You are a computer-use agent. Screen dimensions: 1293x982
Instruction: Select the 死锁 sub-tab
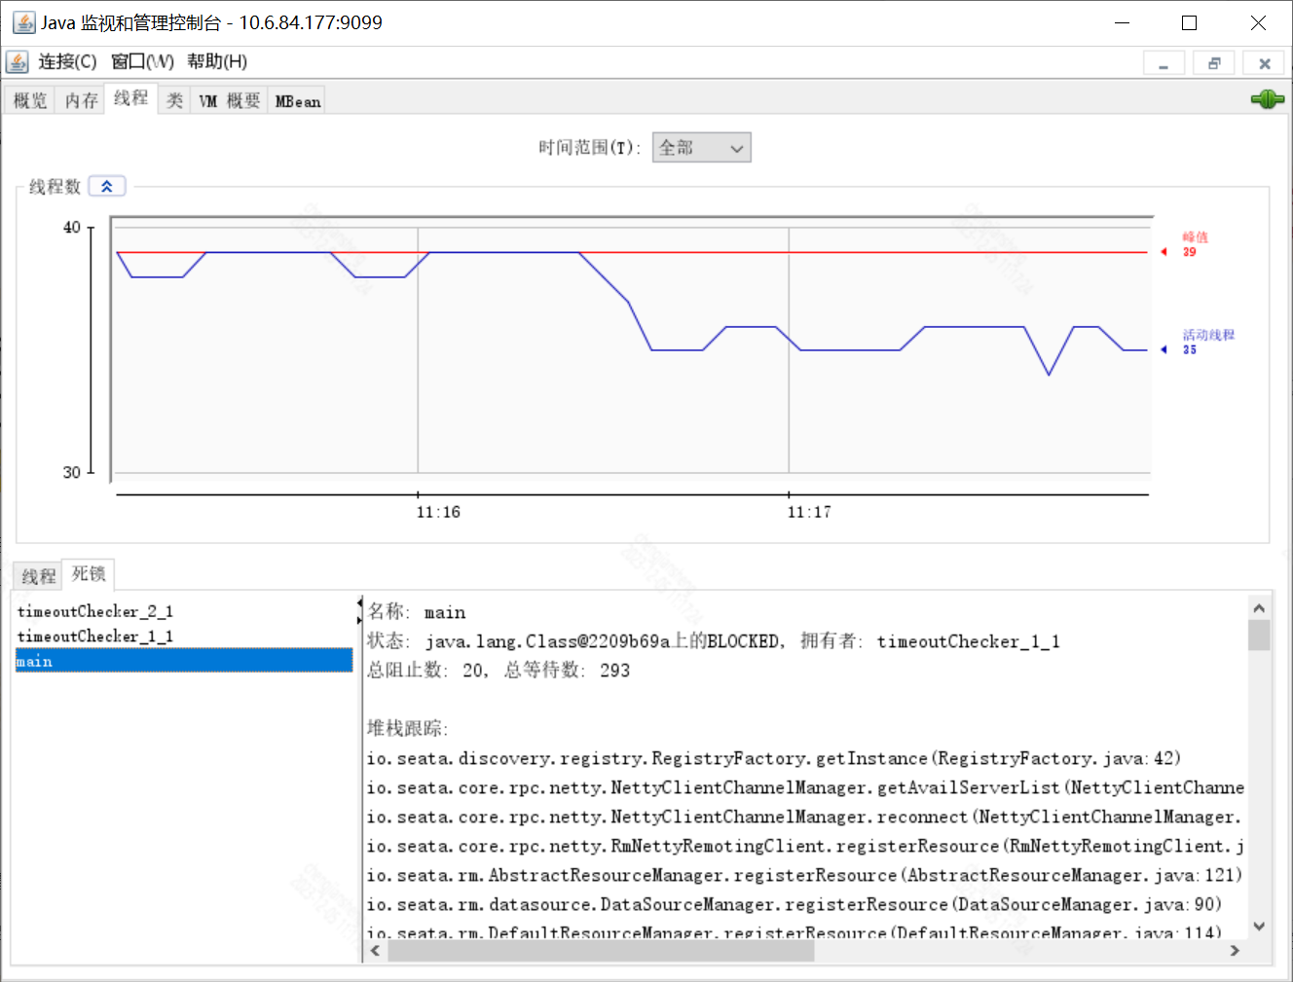89,574
